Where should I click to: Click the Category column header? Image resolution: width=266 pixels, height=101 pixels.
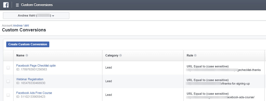pos(143,56)
